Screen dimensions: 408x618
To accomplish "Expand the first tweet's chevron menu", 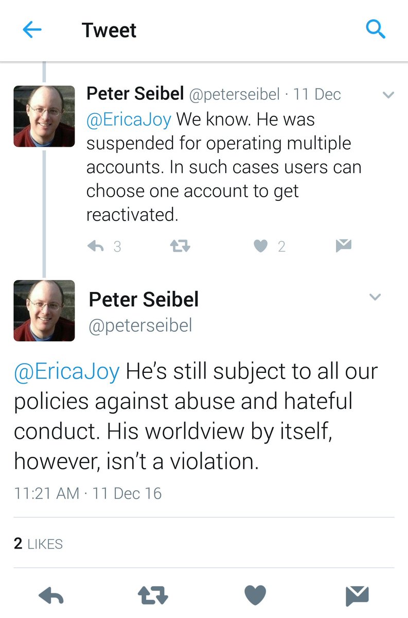I will tap(388, 95).
